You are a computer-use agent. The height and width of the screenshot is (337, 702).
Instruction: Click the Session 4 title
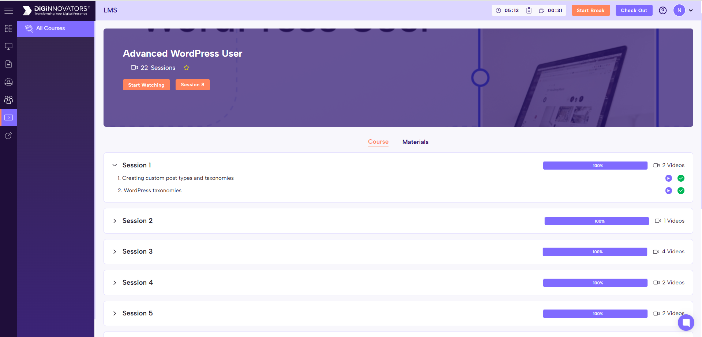coord(138,283)
